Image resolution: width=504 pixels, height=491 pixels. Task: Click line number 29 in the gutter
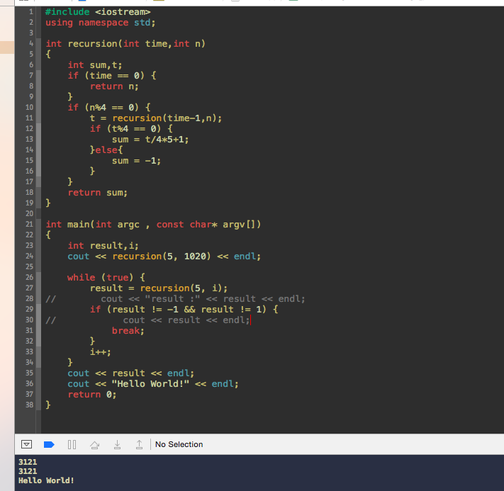coord(29,309)
